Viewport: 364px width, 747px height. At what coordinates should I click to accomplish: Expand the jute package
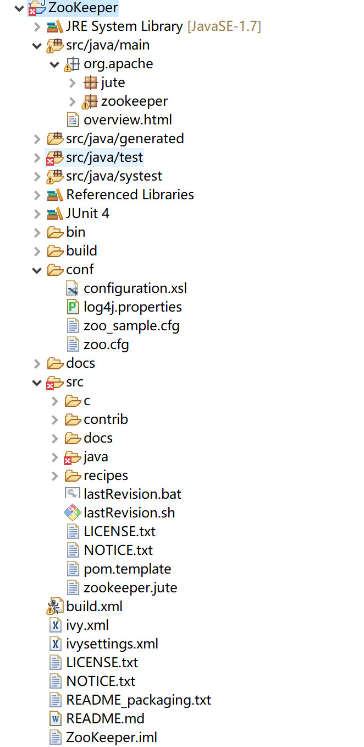tap(72, 83)
